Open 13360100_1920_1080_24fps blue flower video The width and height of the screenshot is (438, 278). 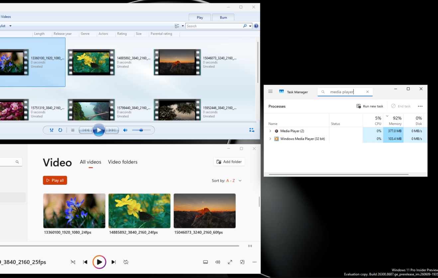tap(74, 211)
